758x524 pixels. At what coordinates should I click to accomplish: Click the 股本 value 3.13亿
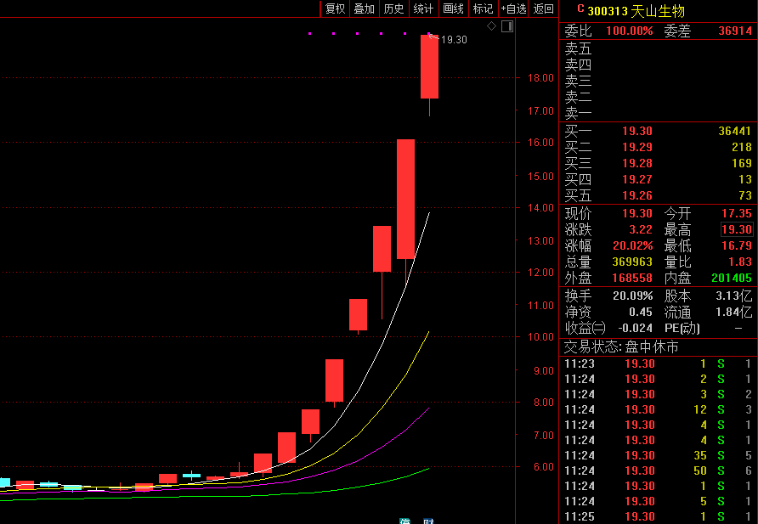(x=734, y=296)
